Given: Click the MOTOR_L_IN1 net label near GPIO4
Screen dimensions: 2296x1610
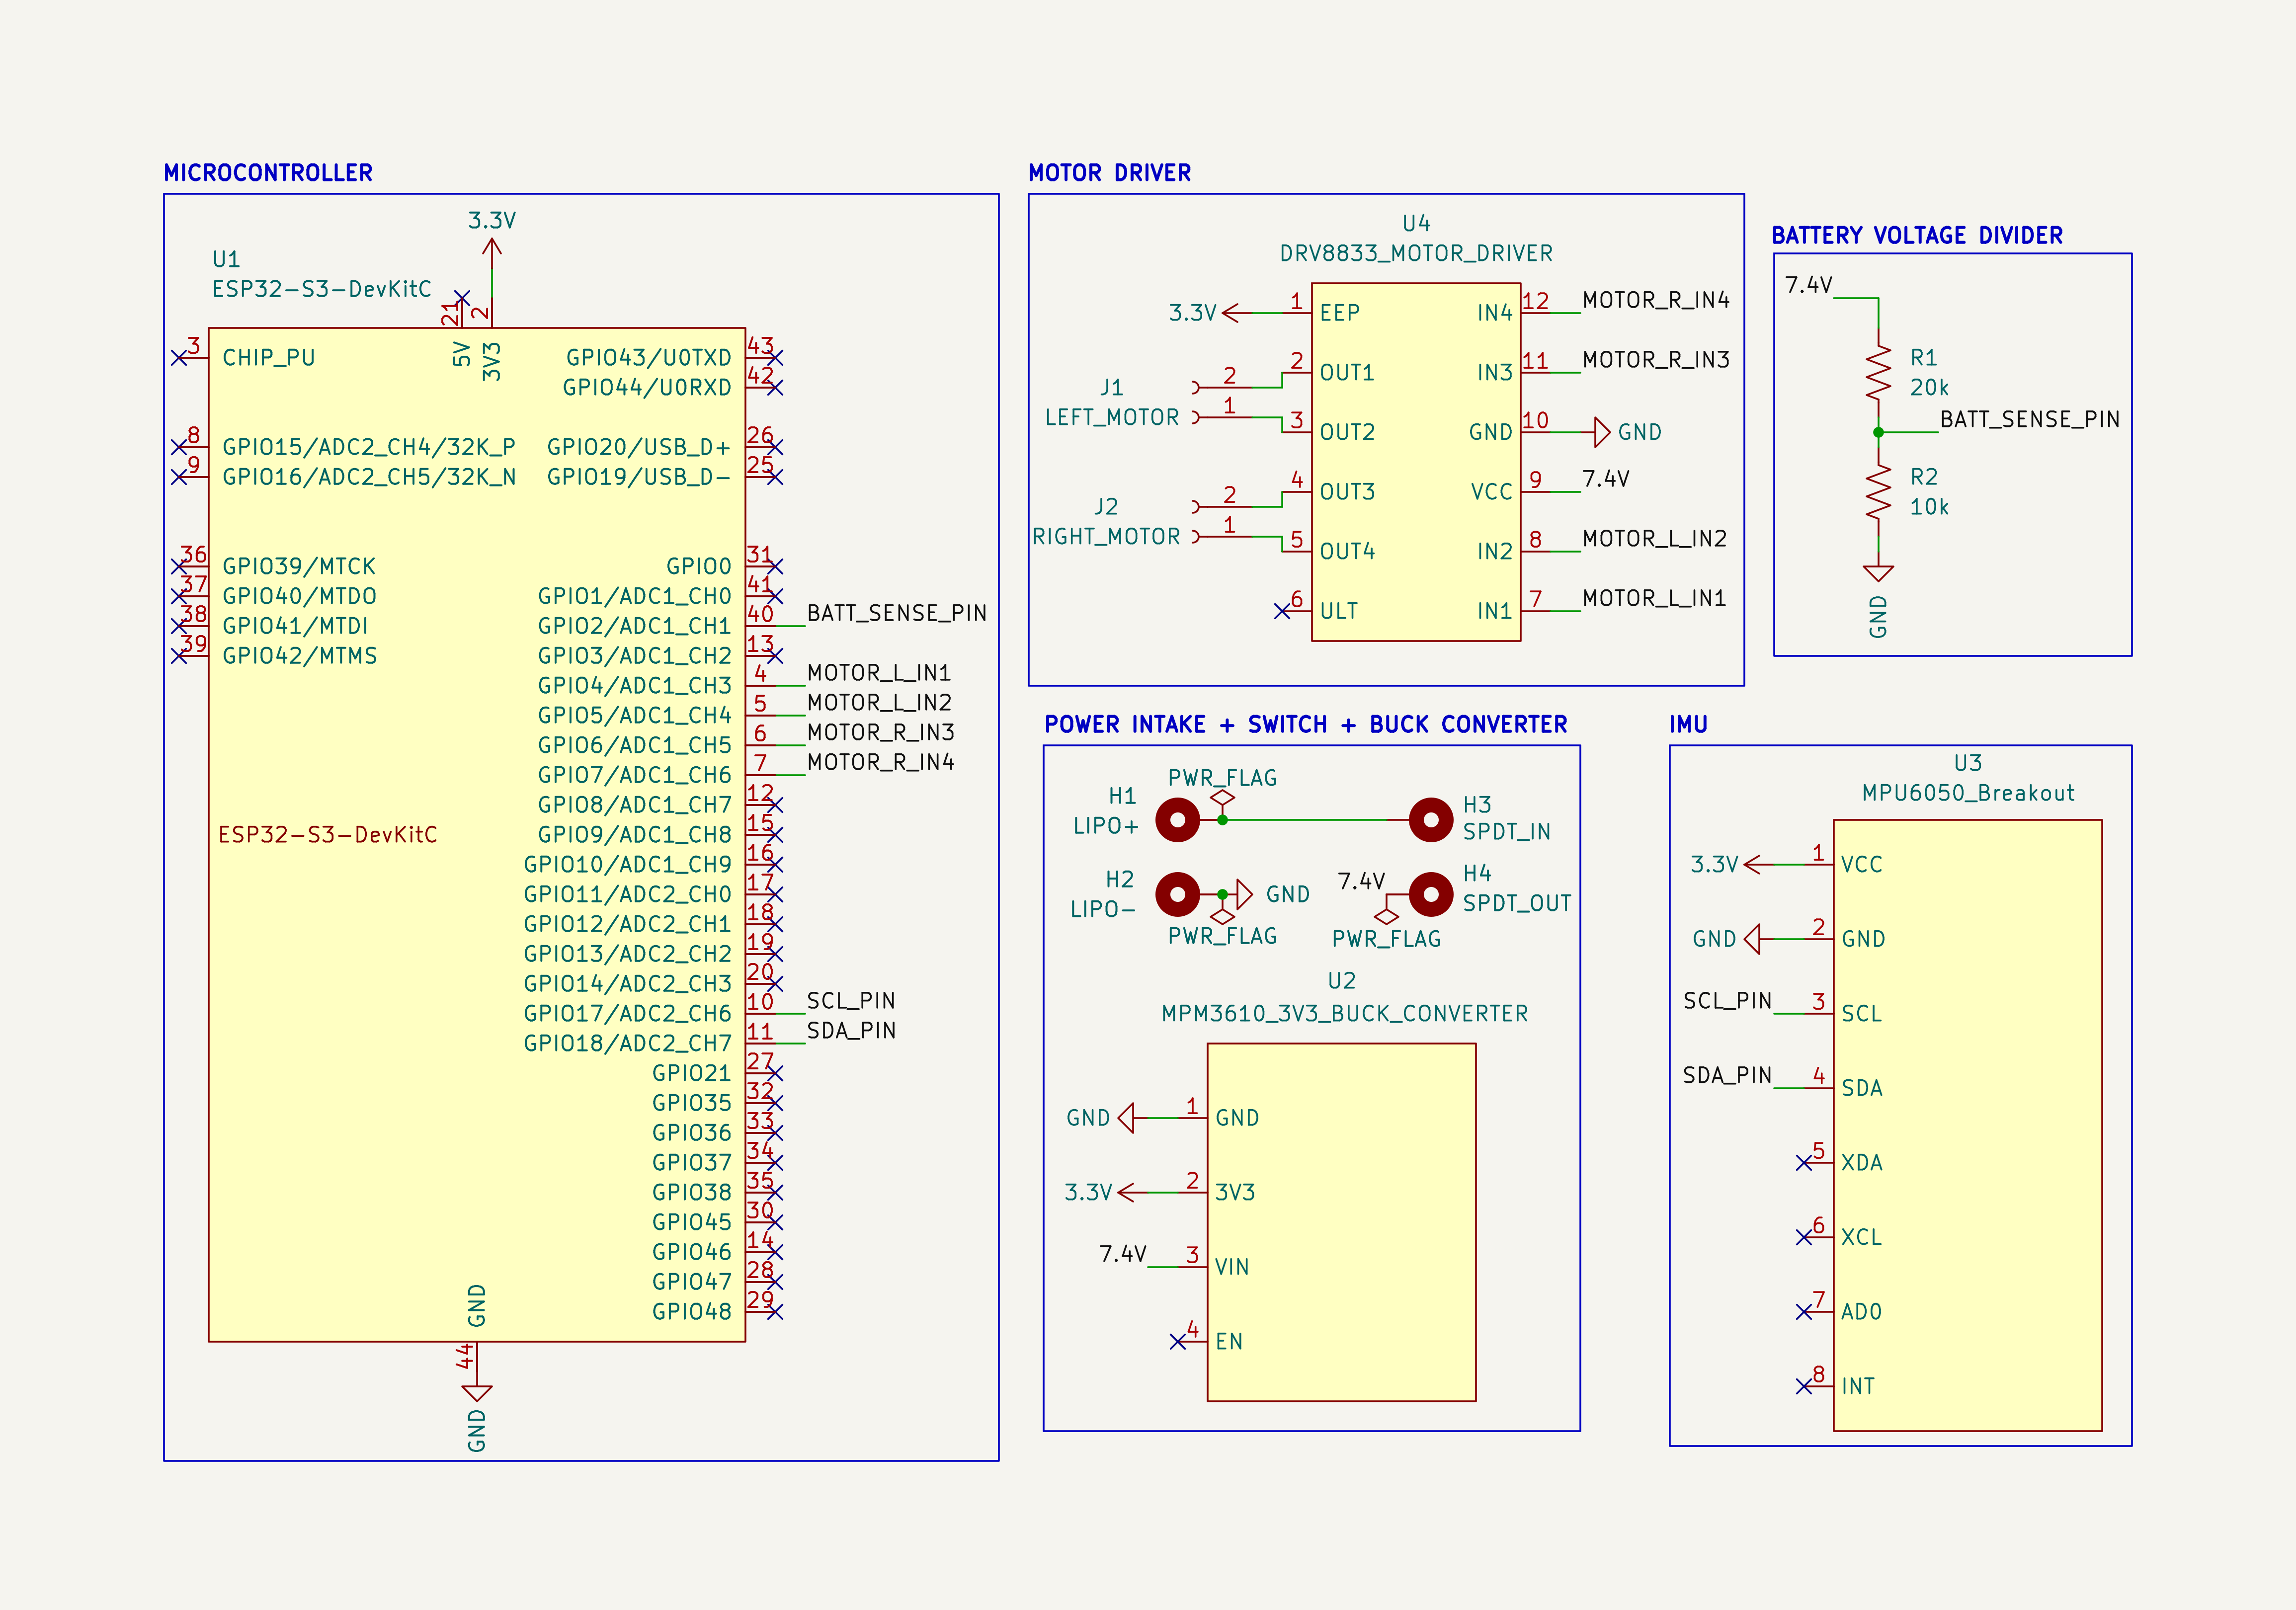Looking at the screenshot, I should tap(879, 673).
